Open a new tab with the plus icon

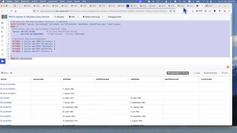pyautogui.click(x=220, y=6)
